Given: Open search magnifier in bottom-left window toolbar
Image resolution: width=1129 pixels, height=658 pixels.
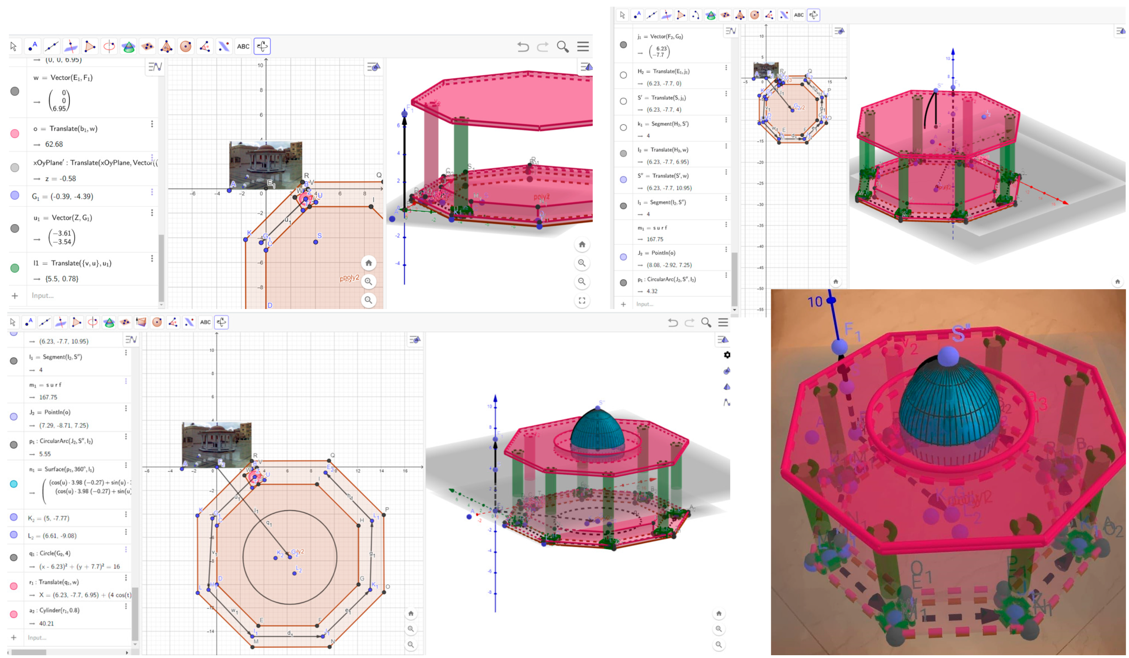Looking at the screenshot, I should tap(706, 322).
